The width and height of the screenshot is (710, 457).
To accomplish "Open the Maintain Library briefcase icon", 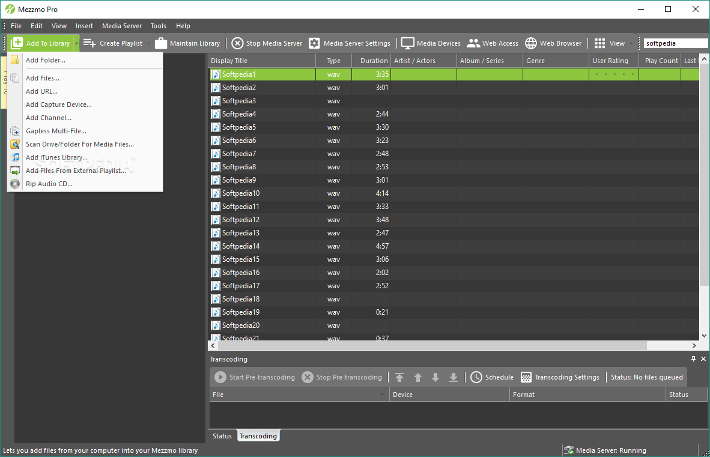I will pyautogui.click(x=161, y=43).
